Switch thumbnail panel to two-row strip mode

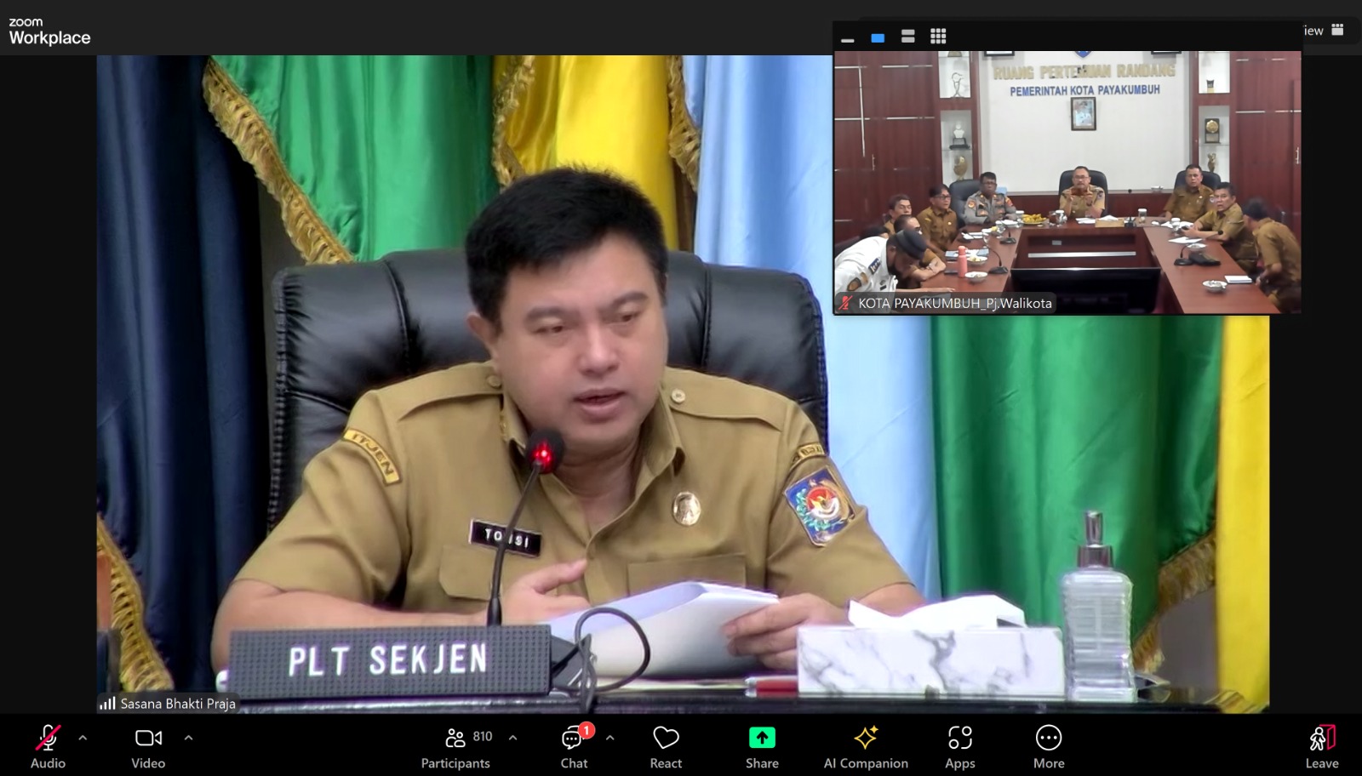coord(908,37)
